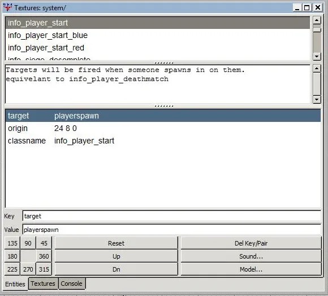Click the description pane scroll-down arrow

pyautogui.click(x=317, y=99)
